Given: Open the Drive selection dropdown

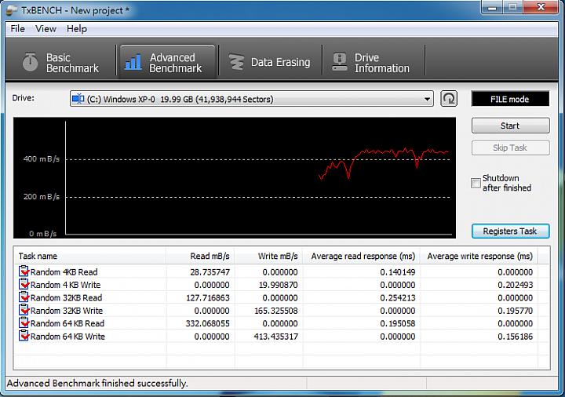Looking at the screenshot, I should click(427, 99).
